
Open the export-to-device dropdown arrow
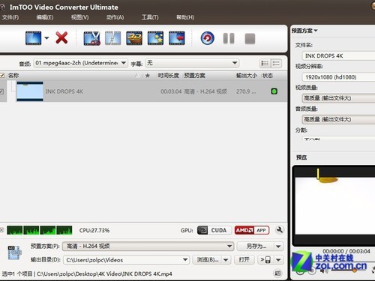pyautogui.click(x=278, y=260)
